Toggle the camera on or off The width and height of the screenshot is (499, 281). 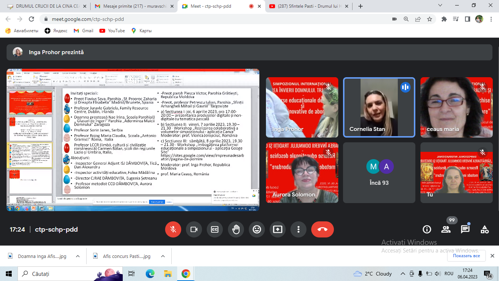coord(194,229)
